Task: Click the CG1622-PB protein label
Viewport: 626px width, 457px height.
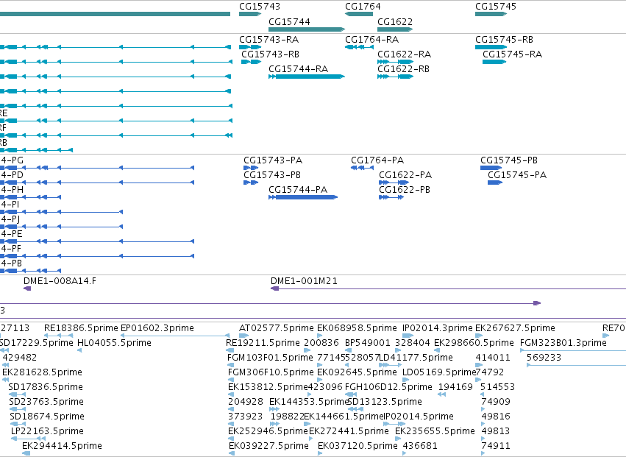Action: pyautogui.click(x=405, y=190)
